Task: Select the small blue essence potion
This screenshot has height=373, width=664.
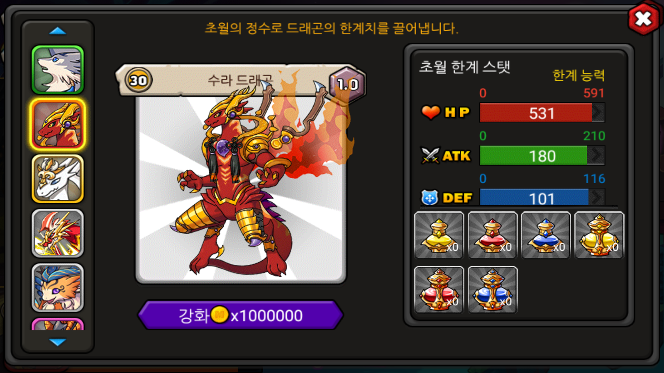Action: [546, 235]
